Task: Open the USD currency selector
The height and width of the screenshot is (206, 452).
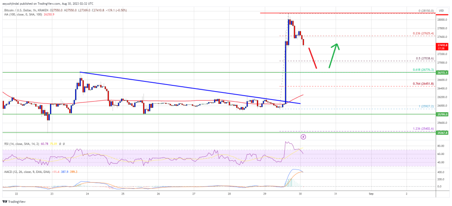Action: tap(441, 10)
